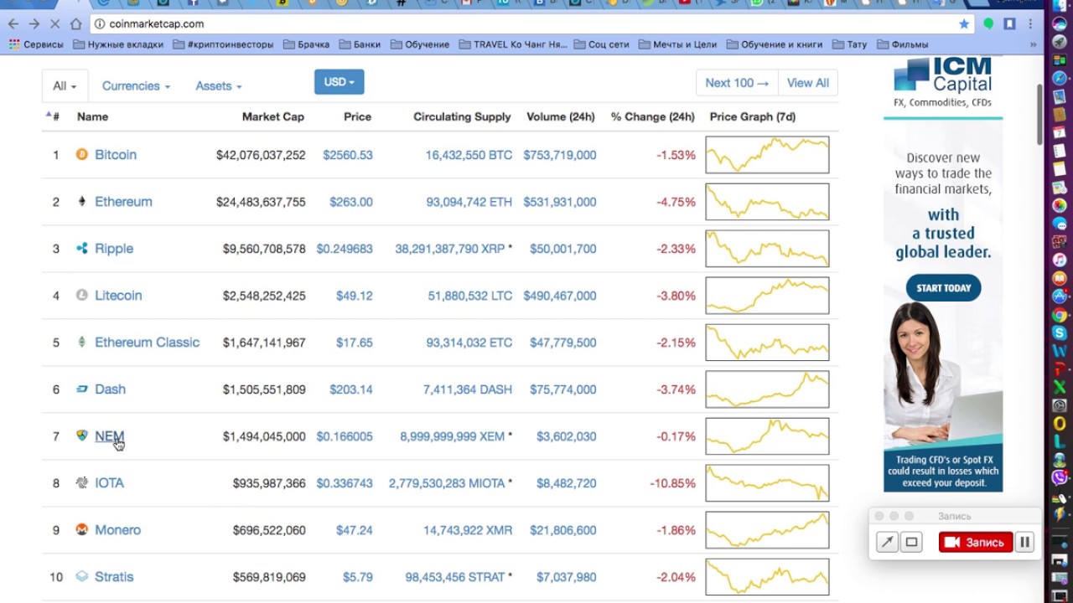Click the Ethereum diamond icon
The height and width of the screenshot is (603, 1073).
81,202
